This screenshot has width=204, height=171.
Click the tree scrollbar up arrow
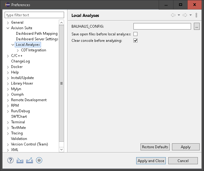pyautogui.click(x=61, y=22)
